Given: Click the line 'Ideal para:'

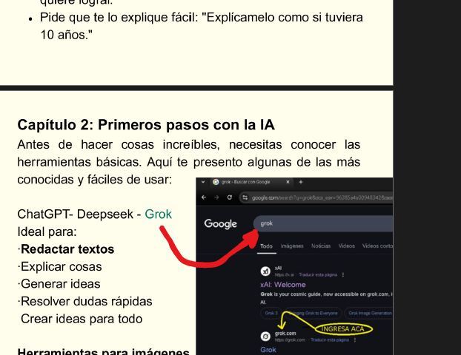Looking at the screenshot, I should pos(47,231).
